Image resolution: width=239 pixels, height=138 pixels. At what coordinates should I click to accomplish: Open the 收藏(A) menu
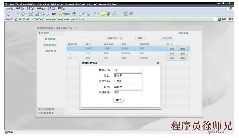pyautogui.click(x=41, y=9)
